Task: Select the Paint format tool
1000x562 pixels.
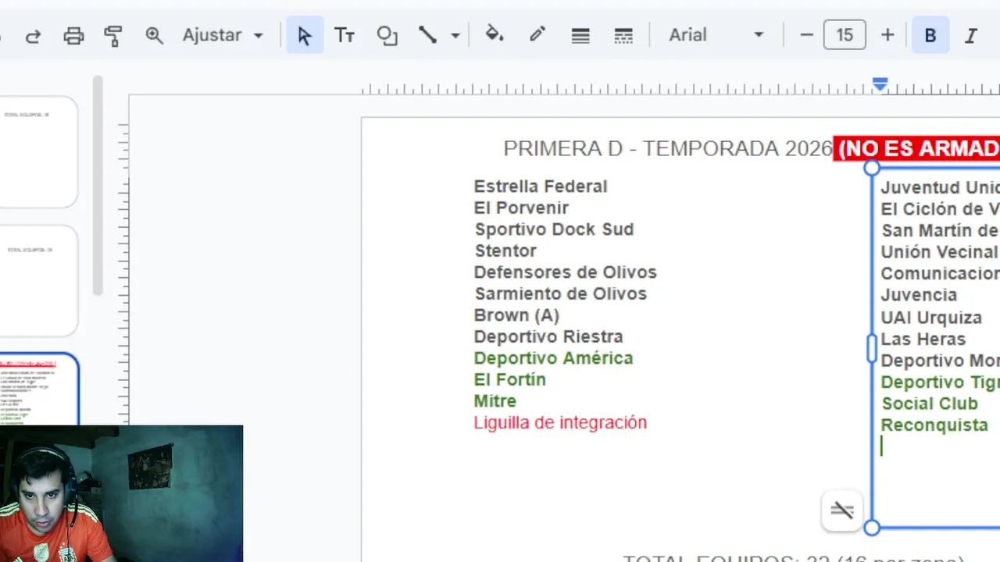Action: coord(113,35)
